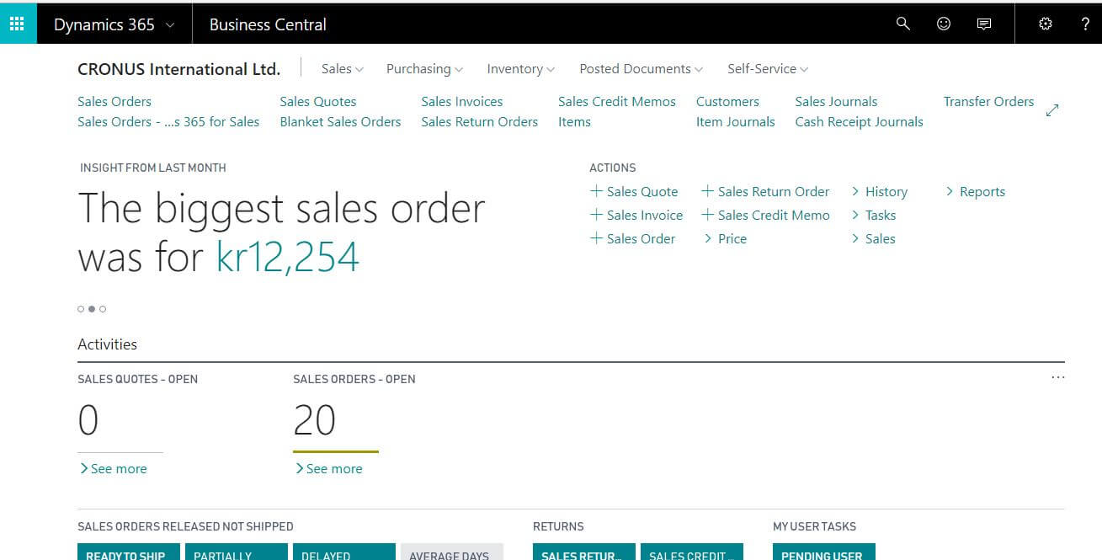Expand the Dynamics 365 dropdown
This screenshot has width=1102, height=560.
[x=114, y=24]
